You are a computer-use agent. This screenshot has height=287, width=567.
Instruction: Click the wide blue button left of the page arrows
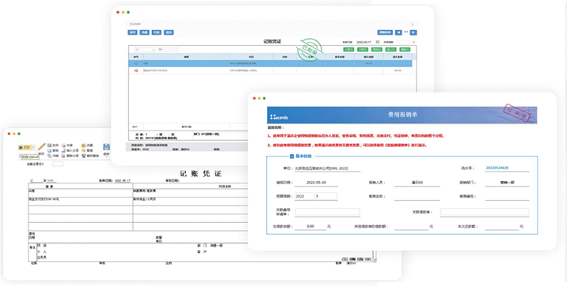(385, 32)
